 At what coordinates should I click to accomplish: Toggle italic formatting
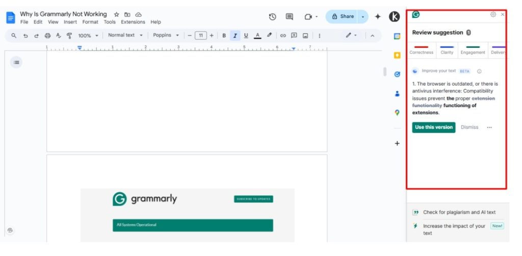[235, 36]
